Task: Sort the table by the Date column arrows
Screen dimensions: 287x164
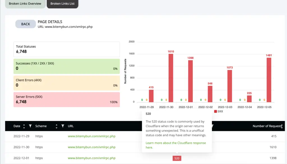Action: point(24,126)
